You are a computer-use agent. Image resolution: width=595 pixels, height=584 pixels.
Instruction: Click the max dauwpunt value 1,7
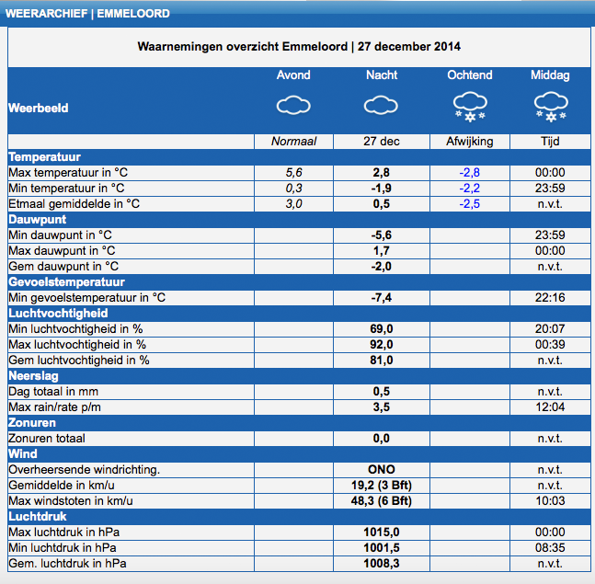click(382, 251)
